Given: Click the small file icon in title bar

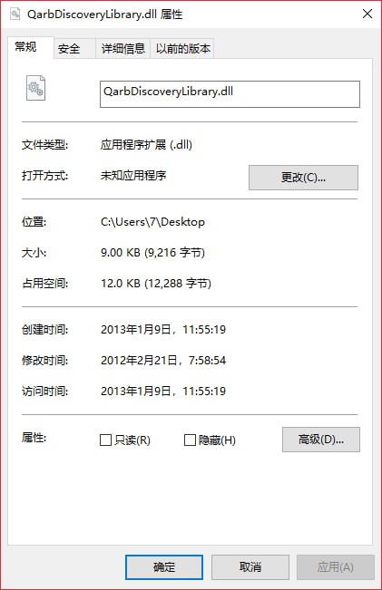Looking at the screenshot, I should 15,14.
